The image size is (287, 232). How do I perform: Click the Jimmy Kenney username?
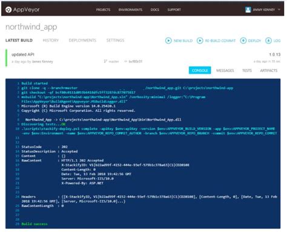(x=264, y=10)
